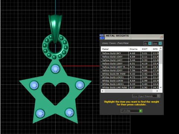
Task: Click the vertical scrollbar thumb
Action: [x=161, y=57]
